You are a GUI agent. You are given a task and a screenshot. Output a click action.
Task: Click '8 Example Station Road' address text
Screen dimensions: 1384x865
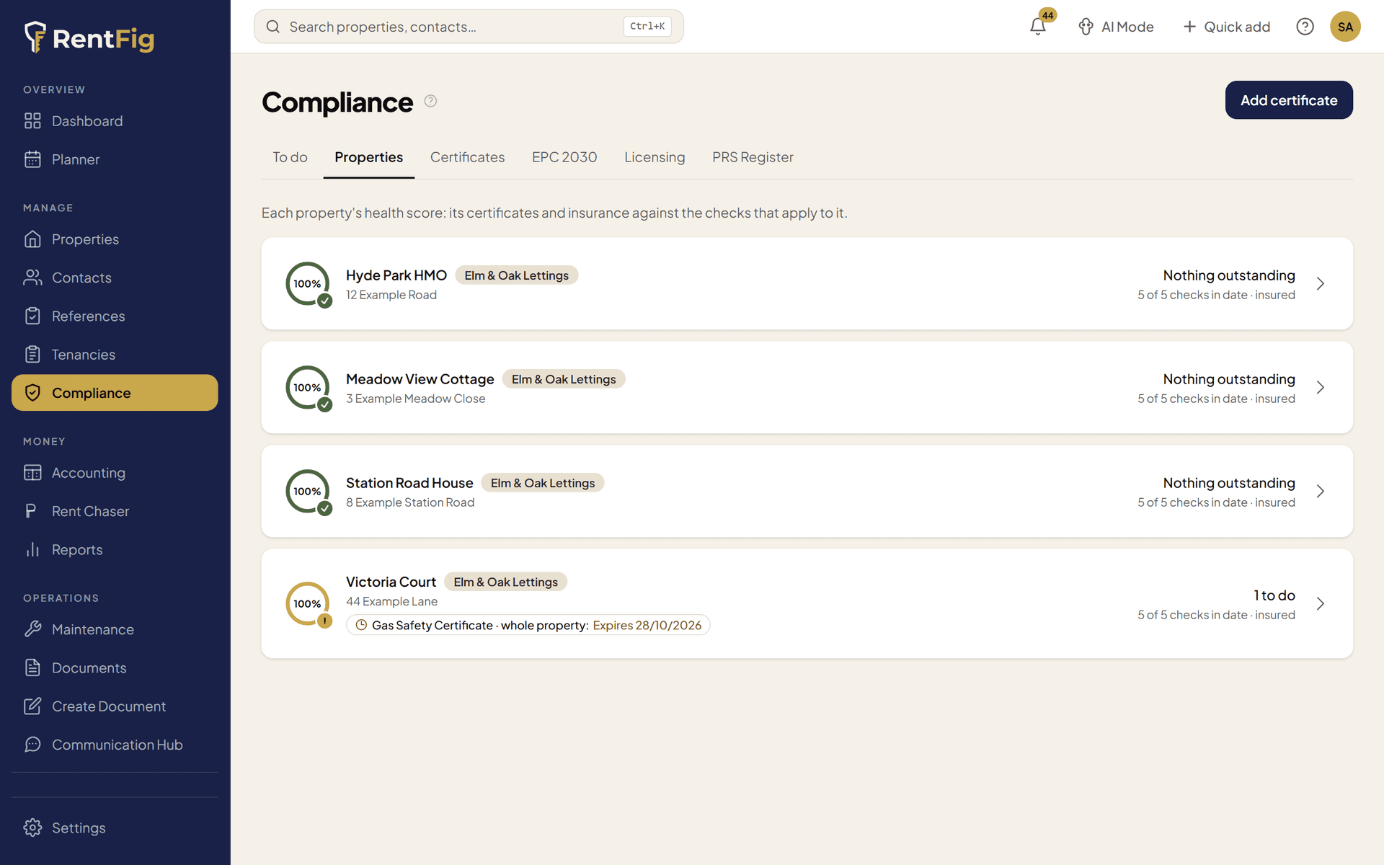pos(410,502)
